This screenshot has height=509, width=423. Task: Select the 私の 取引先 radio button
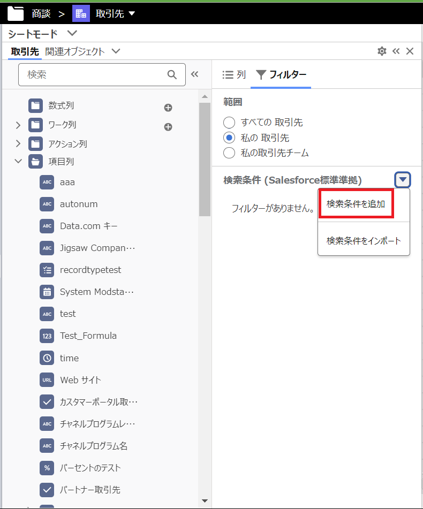pos(229,138)
